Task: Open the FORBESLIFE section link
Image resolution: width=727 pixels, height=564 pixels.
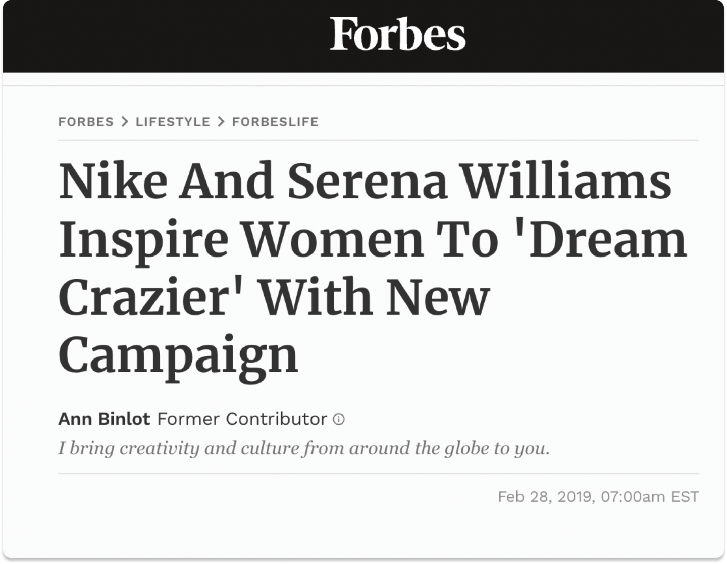Action: pyautogui.click(x=275, y=121)
